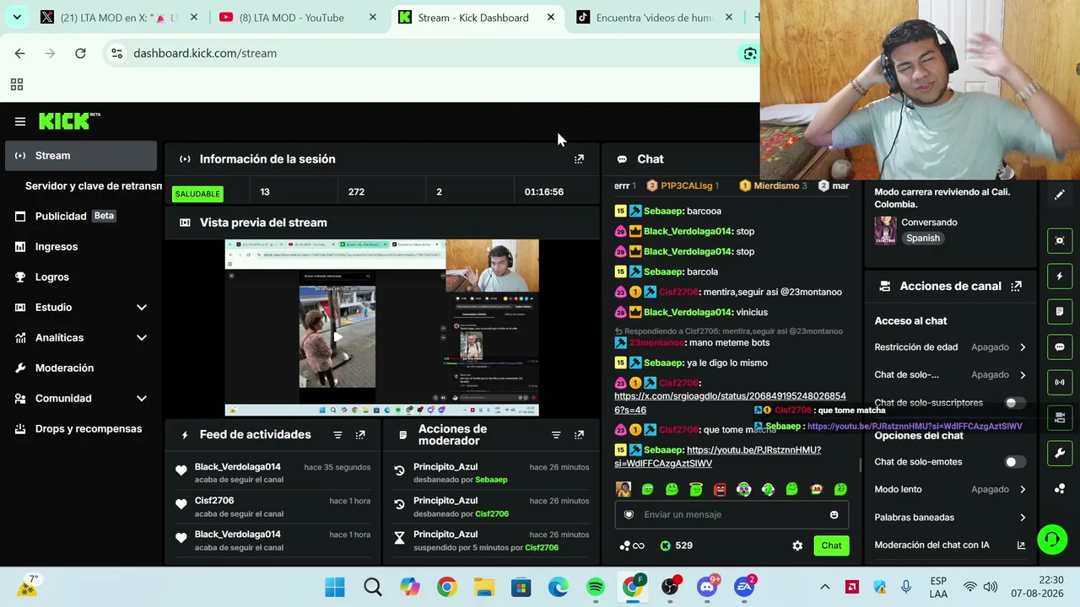Screen dimensions: 1080x607
Task: Open the browser apps grid icon
Action: tap(17, 84)
